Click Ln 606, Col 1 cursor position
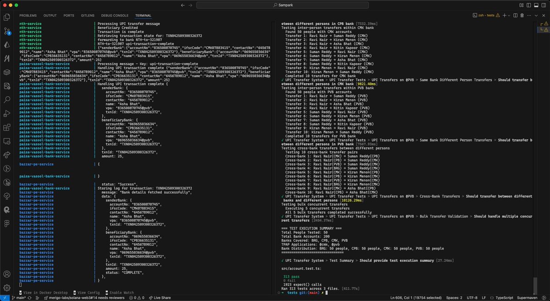This screenshot has height=301, width=550. [x=417, y=298]
